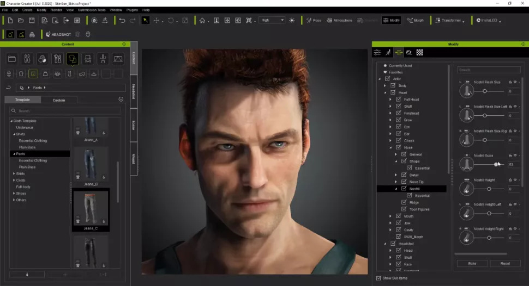Expand the Jaw tree node
Viewport: 529px width, 286px height.
coord(390,223)
